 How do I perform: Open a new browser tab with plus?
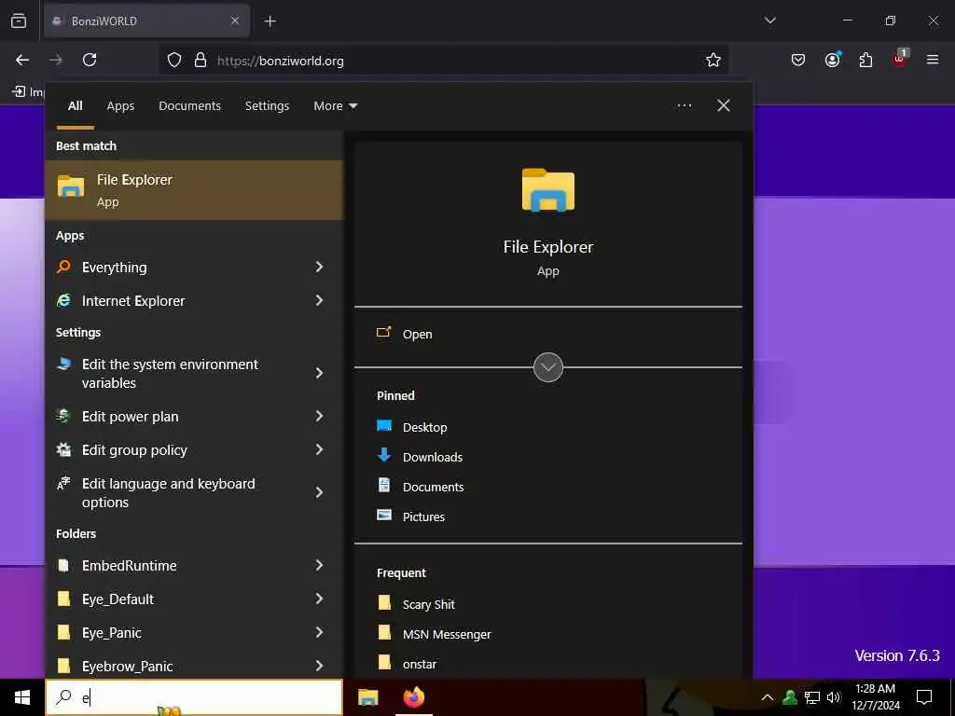[270, 21]
